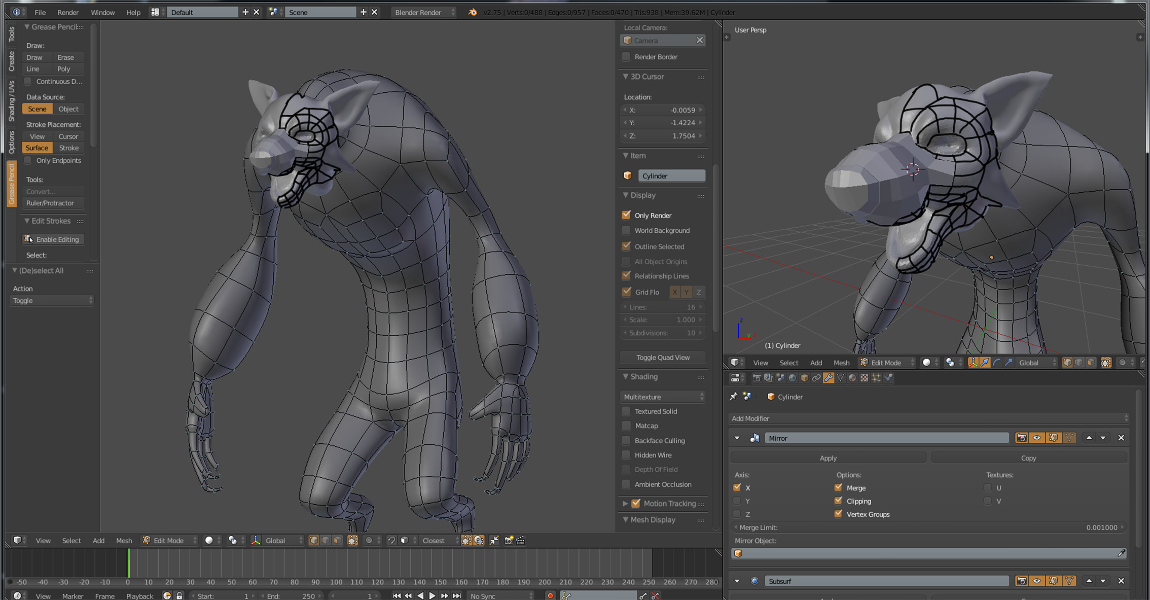Pin the properties context with pushpin icon
The width and height of the screenshot is (1150, 600).
(733, 397)
